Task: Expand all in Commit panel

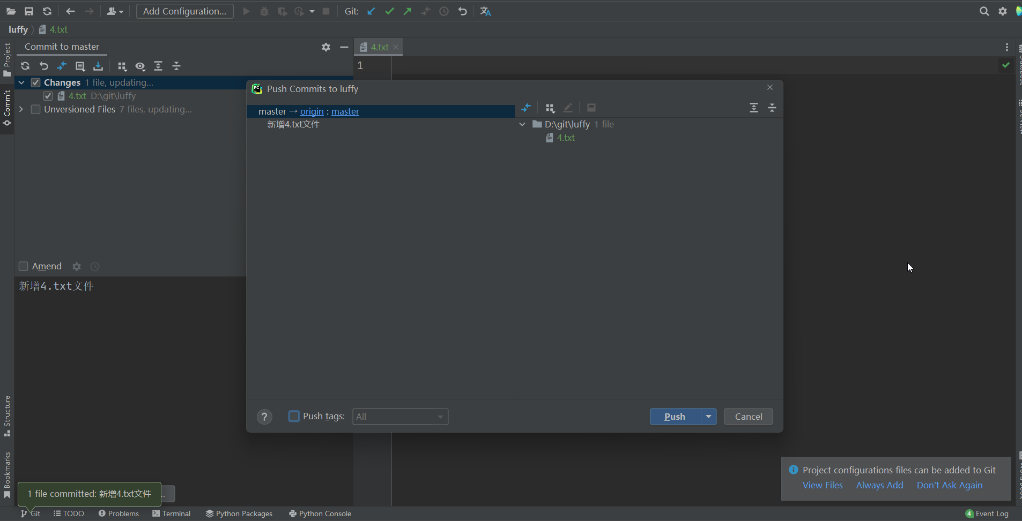Action: click(x=158, y=66)
